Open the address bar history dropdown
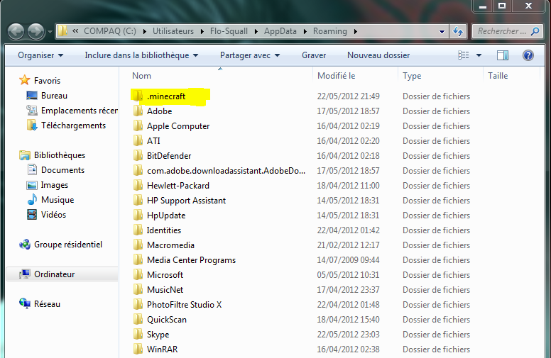 442,32
